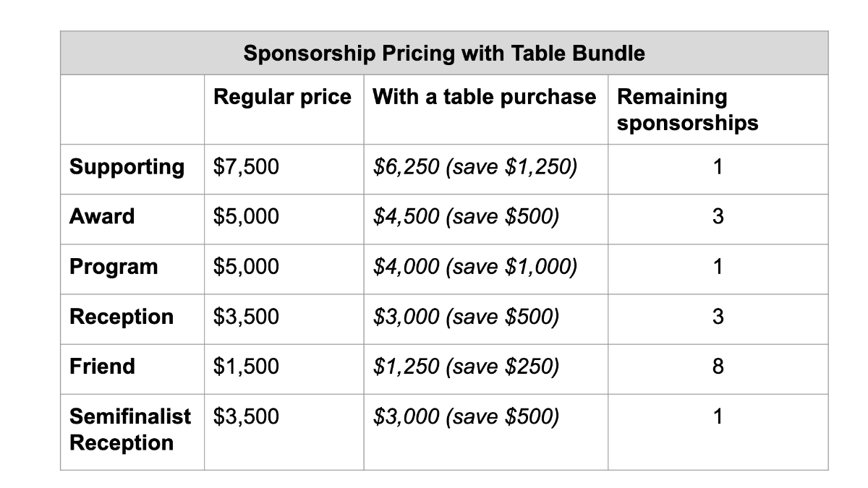The height and width of the screenshot is (488, 868).
Task: Click the table title Sponsorship Pricing with Table Bundle
Action: 444,53
